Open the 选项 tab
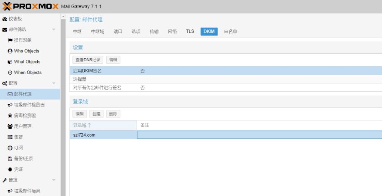The image size is (382, 196). pyautogui.click(x=136, y=31)
